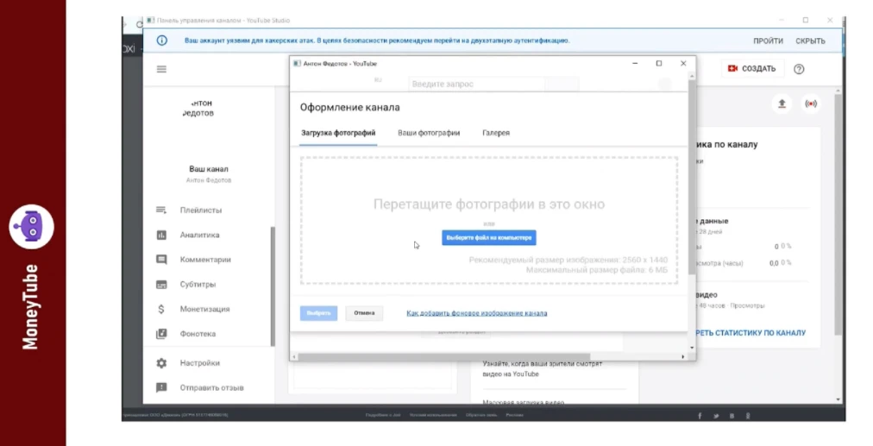The image size is (873, 446).
Task: Click the go live broadcast icon
Action: pyautogui.click(x=811, y=104)
